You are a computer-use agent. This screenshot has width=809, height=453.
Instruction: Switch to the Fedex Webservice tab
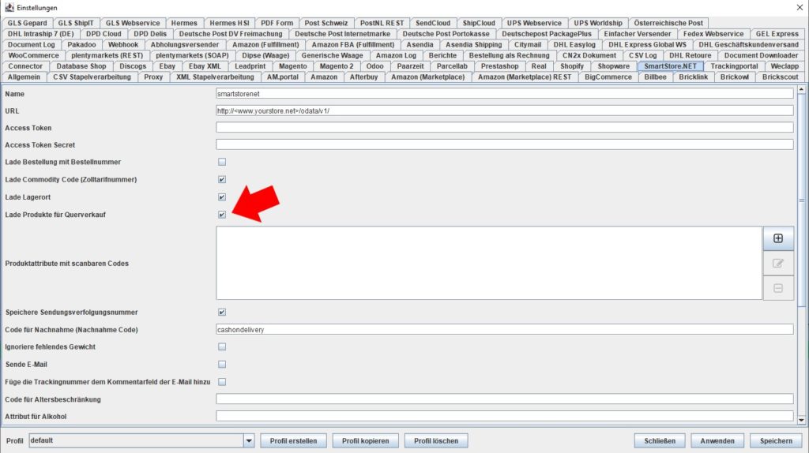pyautogui.click(x=713, y=34)
